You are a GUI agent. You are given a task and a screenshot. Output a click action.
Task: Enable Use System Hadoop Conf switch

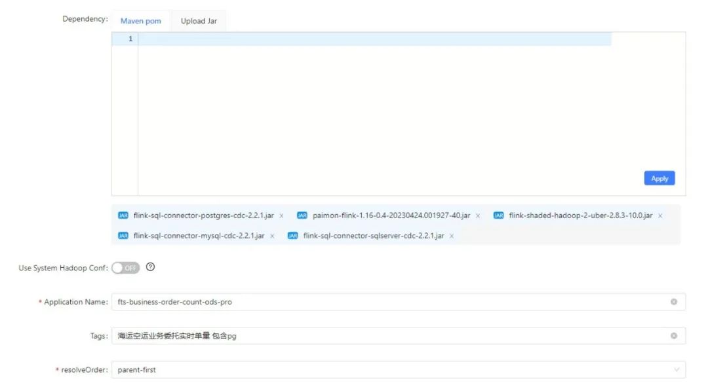coord(126,268)
